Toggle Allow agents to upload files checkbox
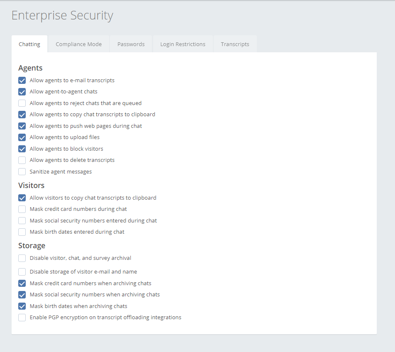 pos(22,137)
